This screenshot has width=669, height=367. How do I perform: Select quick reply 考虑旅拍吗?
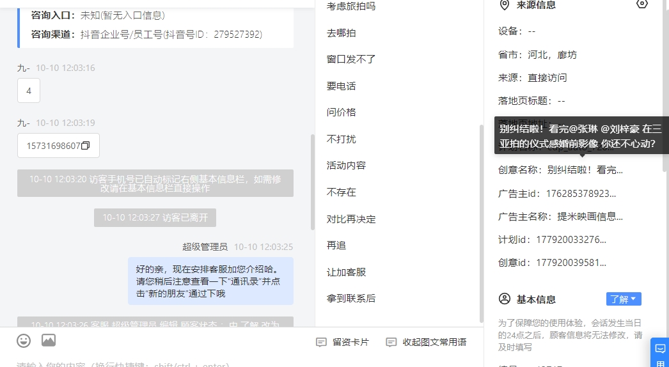[x=350, y=6]
